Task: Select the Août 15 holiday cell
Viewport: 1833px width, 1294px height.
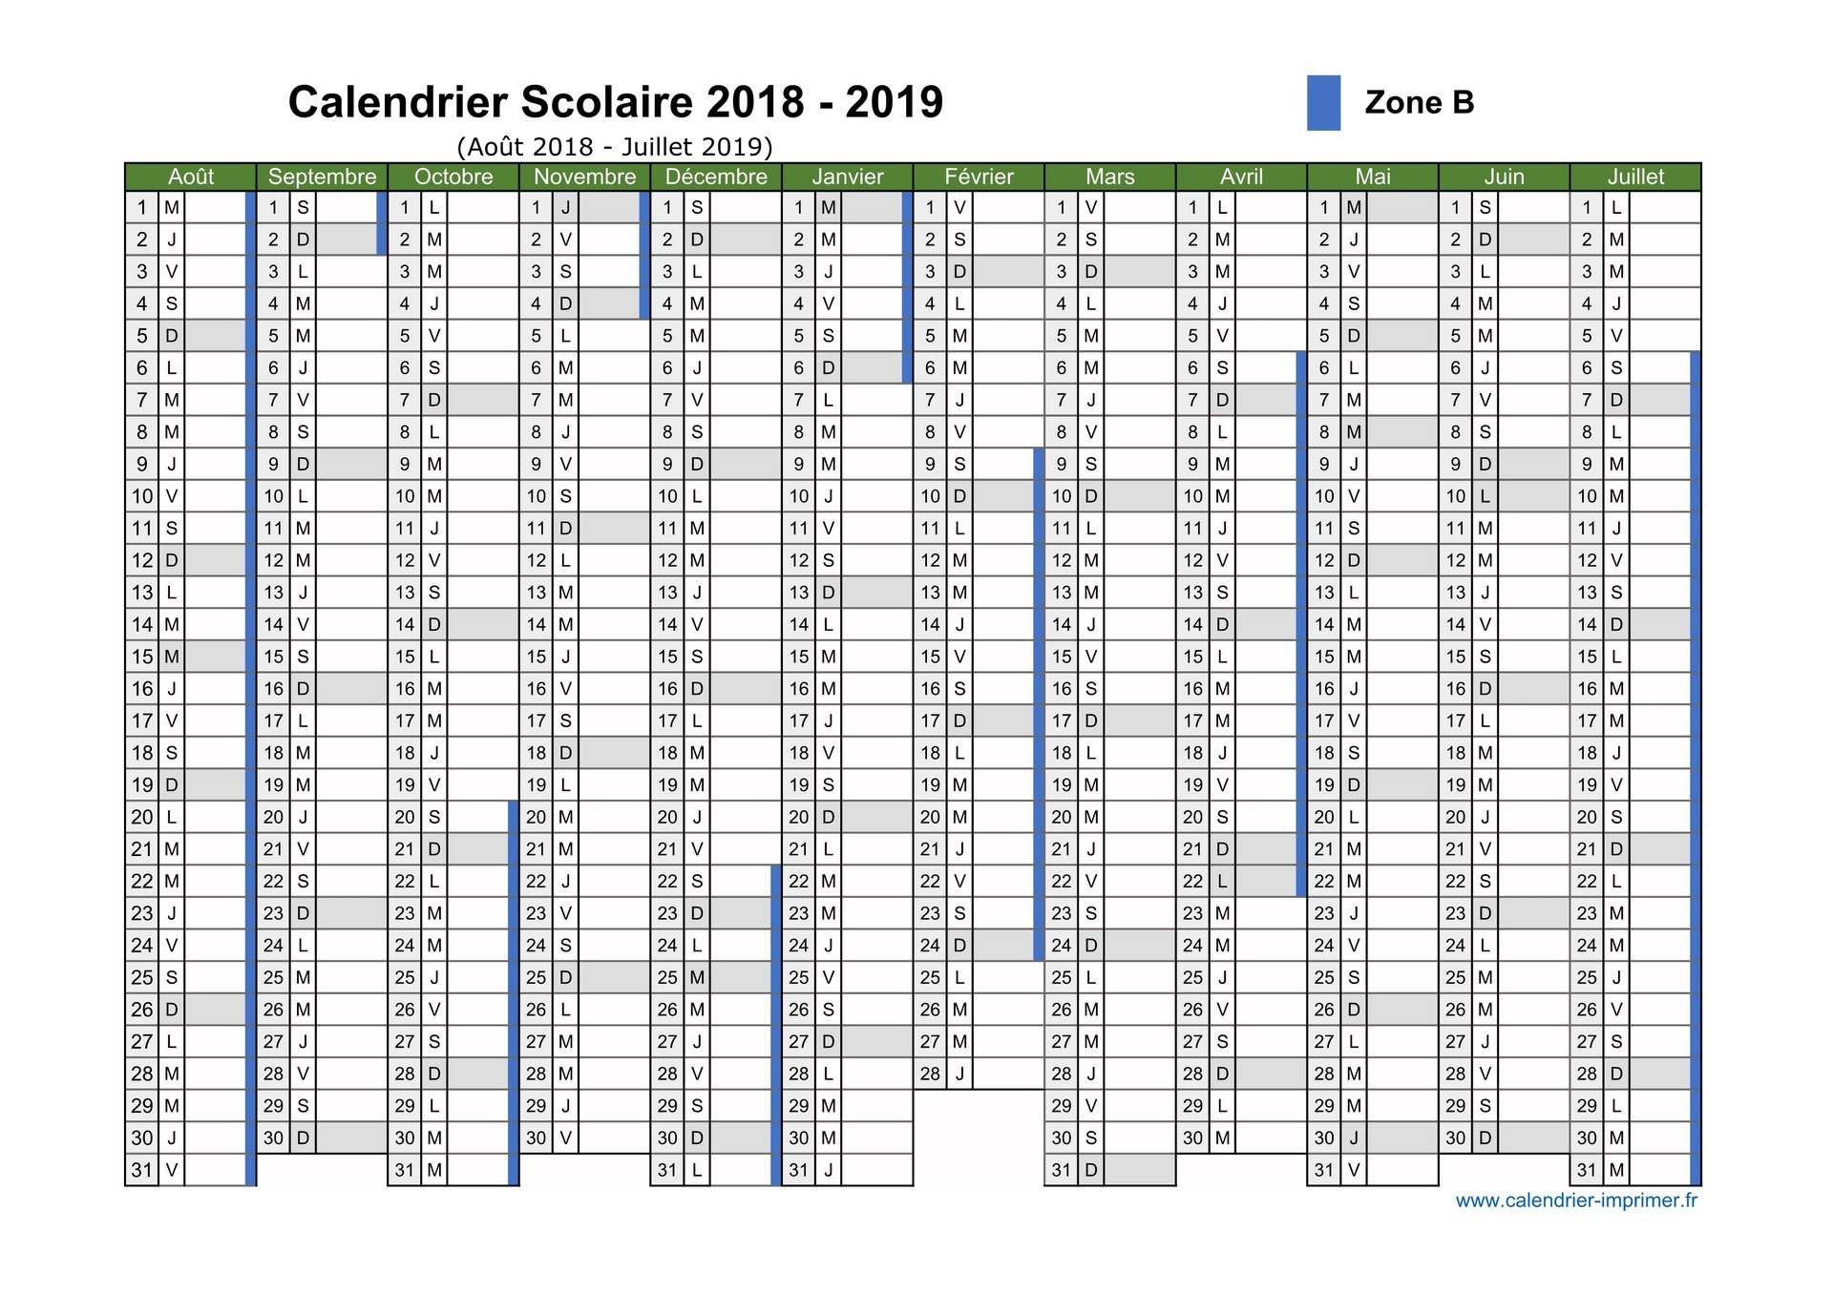Action: click(x=186, y=657)
